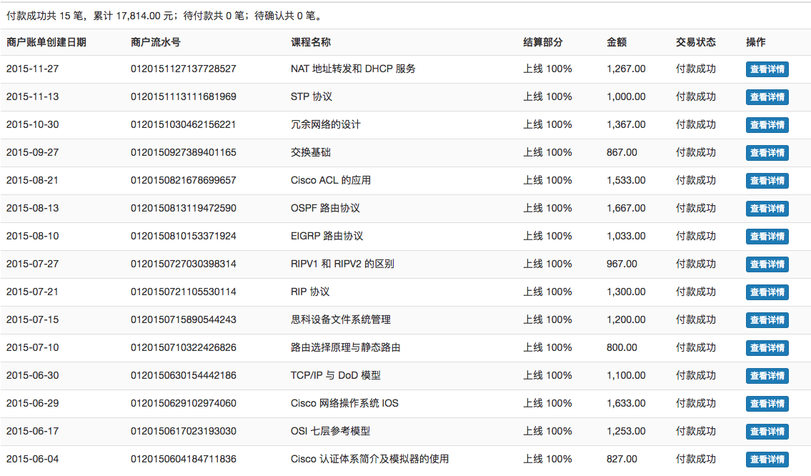Click 查看详情 for Cisco 认证体系简介及模拟器的使用

coord(767,460)
